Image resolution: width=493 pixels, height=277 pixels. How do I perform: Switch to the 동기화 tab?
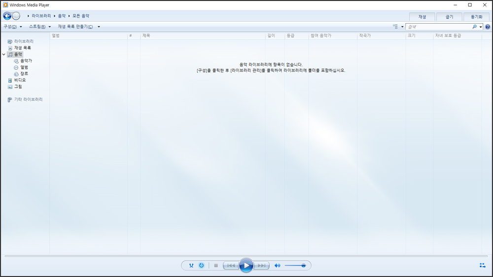(476, 17)
